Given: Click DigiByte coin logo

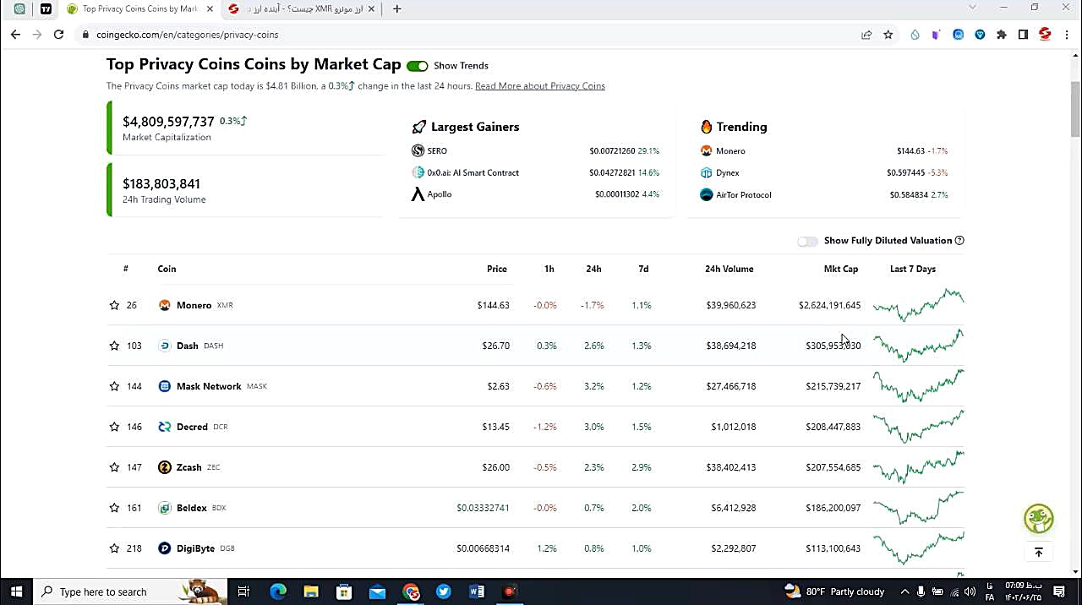Looking at the screenshot, I should pyautogui.click(x=165, y=548).
